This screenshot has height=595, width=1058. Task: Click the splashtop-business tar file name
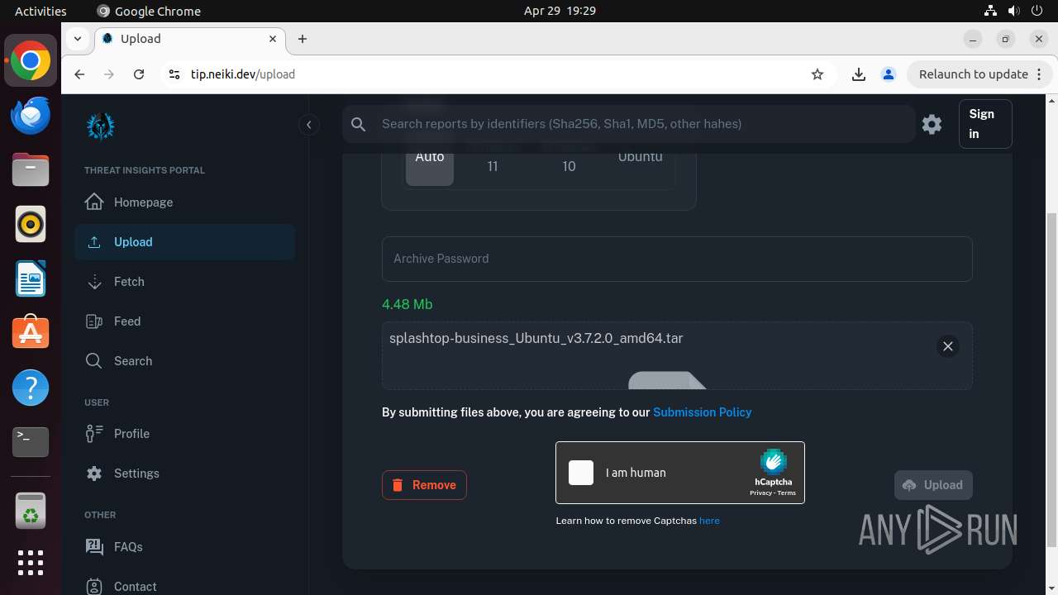point(536,338)
